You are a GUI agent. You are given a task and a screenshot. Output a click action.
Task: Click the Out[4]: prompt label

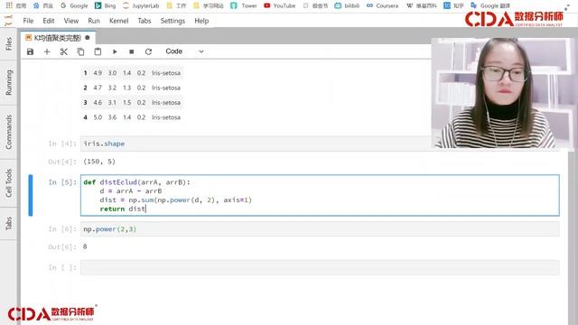pyautogui.click(x=62, y=162)
